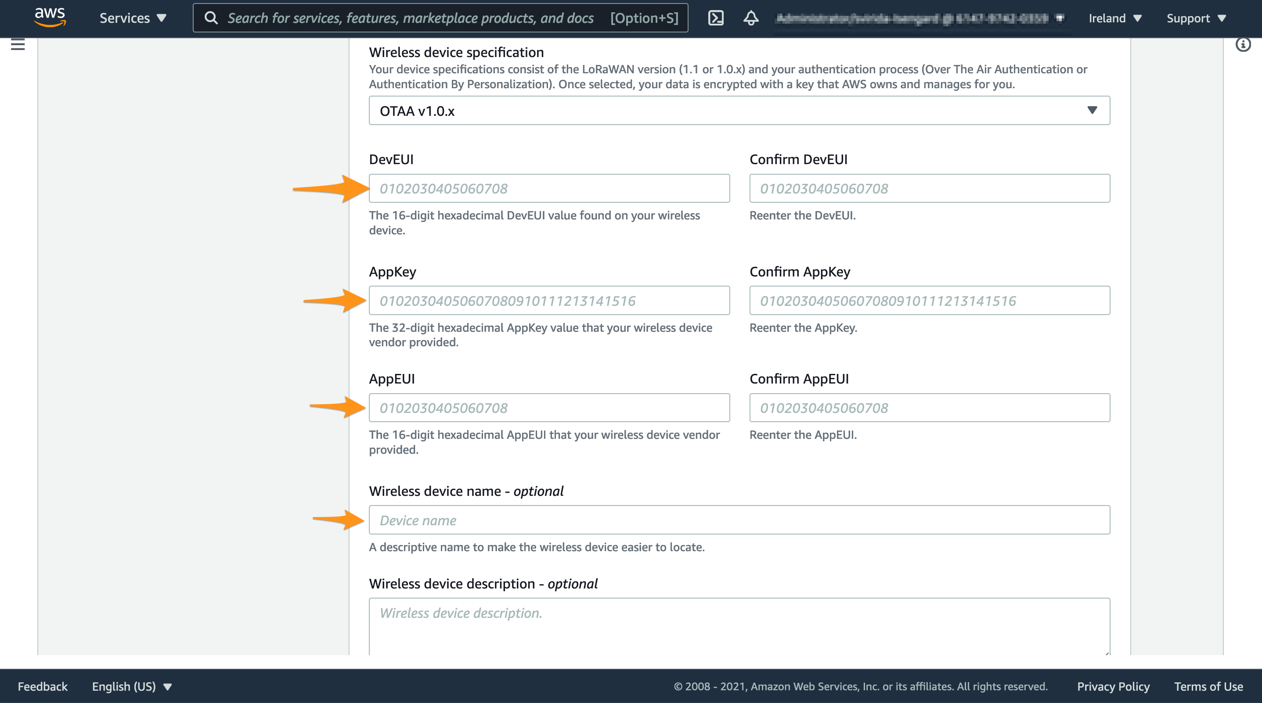Click the Confirm AppKey field
The height and width of the screenshot is (703, 1262).
click(x=929, y=301)
